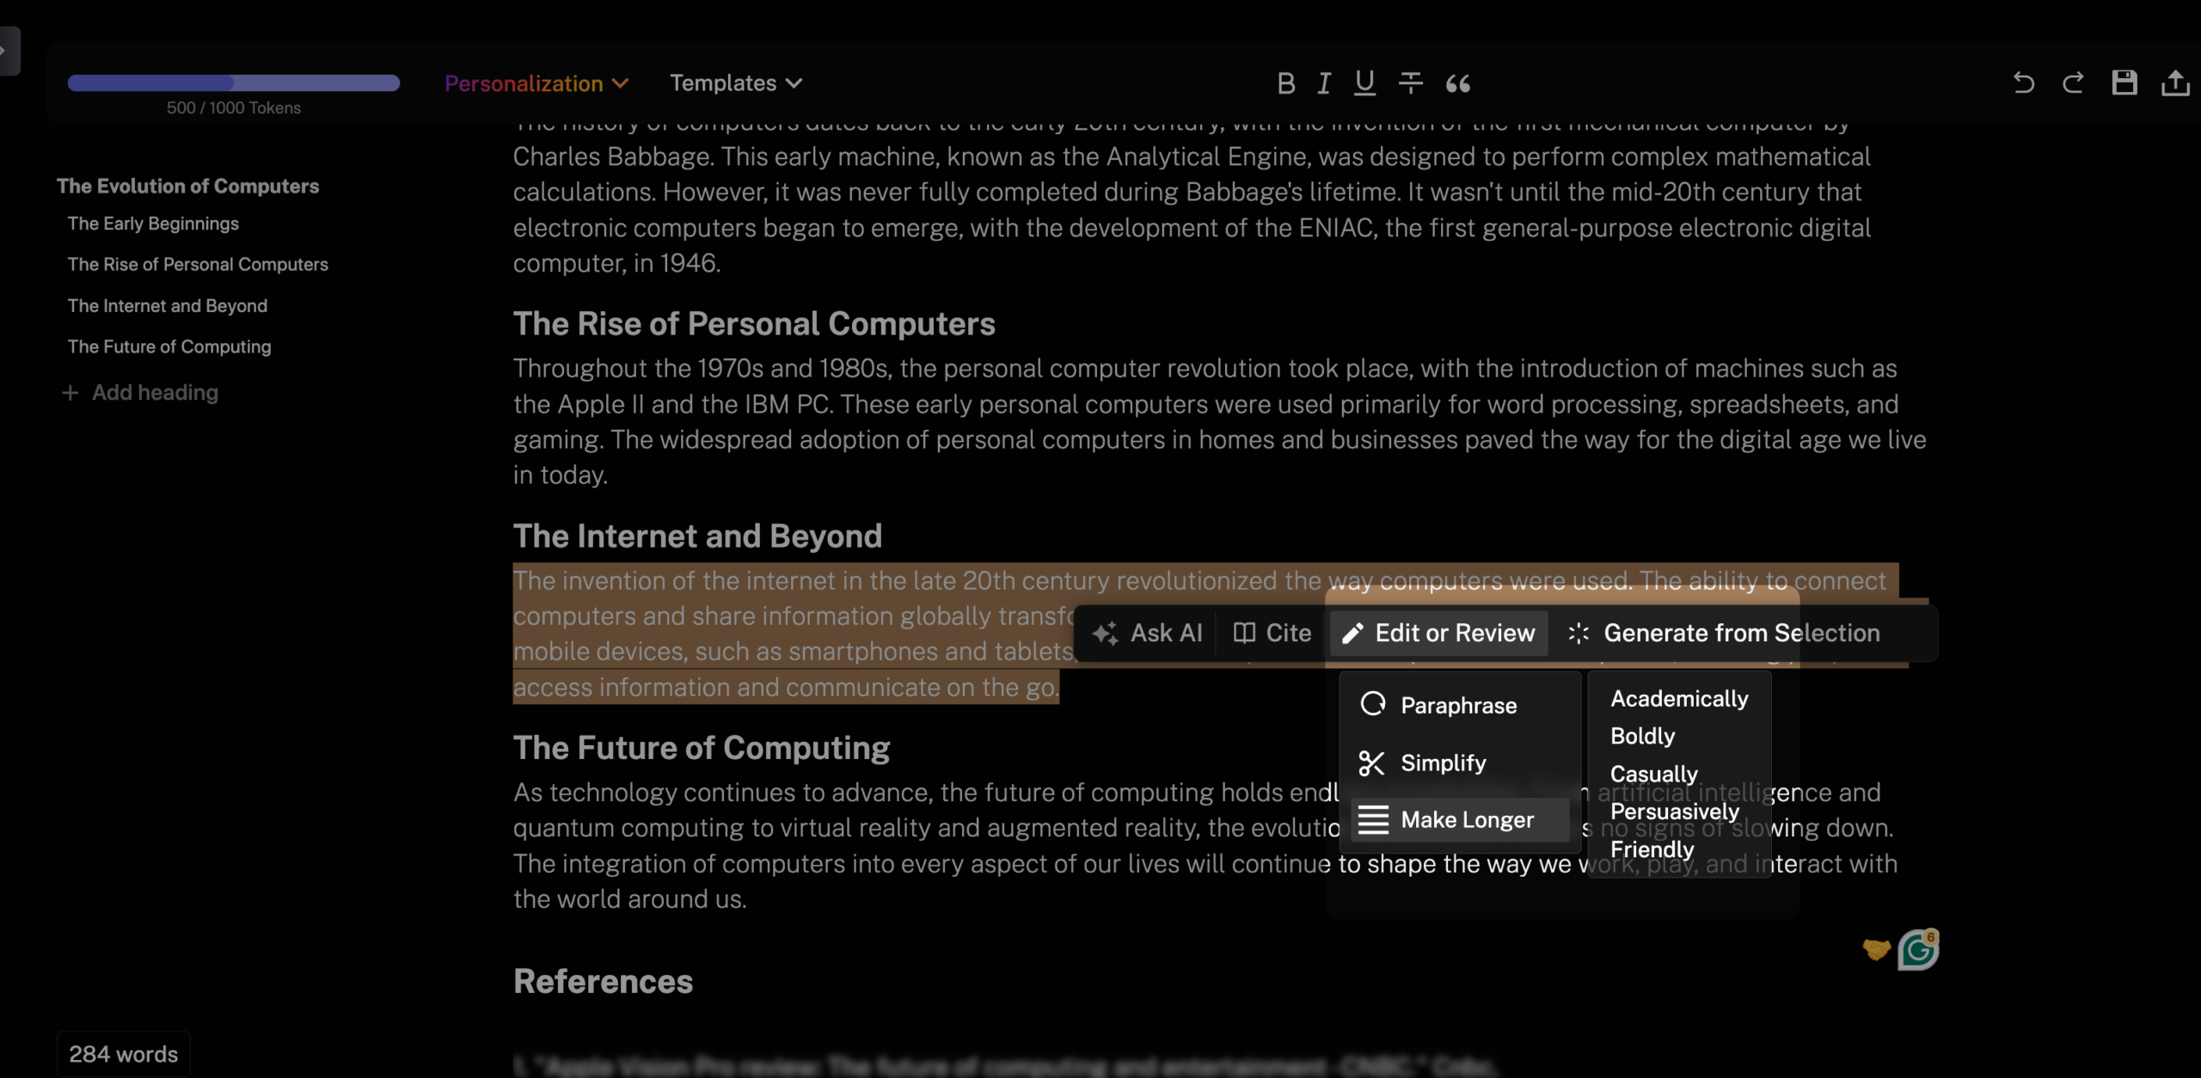Insert a block quote

[1457, 83]
